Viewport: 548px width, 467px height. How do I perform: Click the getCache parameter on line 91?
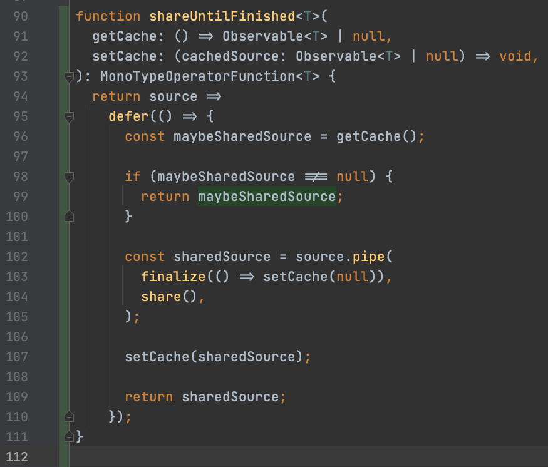[125, 36]
